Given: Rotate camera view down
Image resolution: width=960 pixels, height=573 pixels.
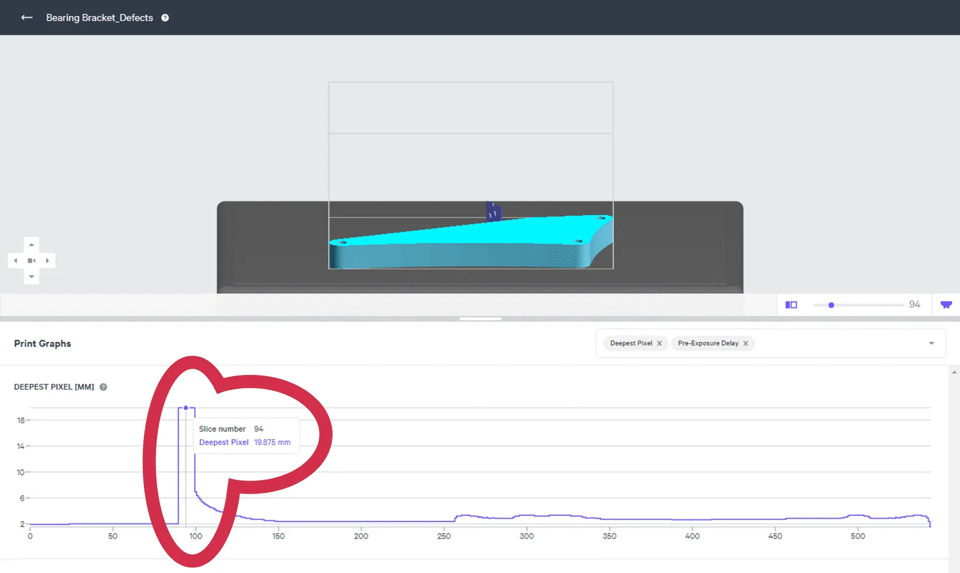Looking at the screenshot, I should click(x=31, y=277).
